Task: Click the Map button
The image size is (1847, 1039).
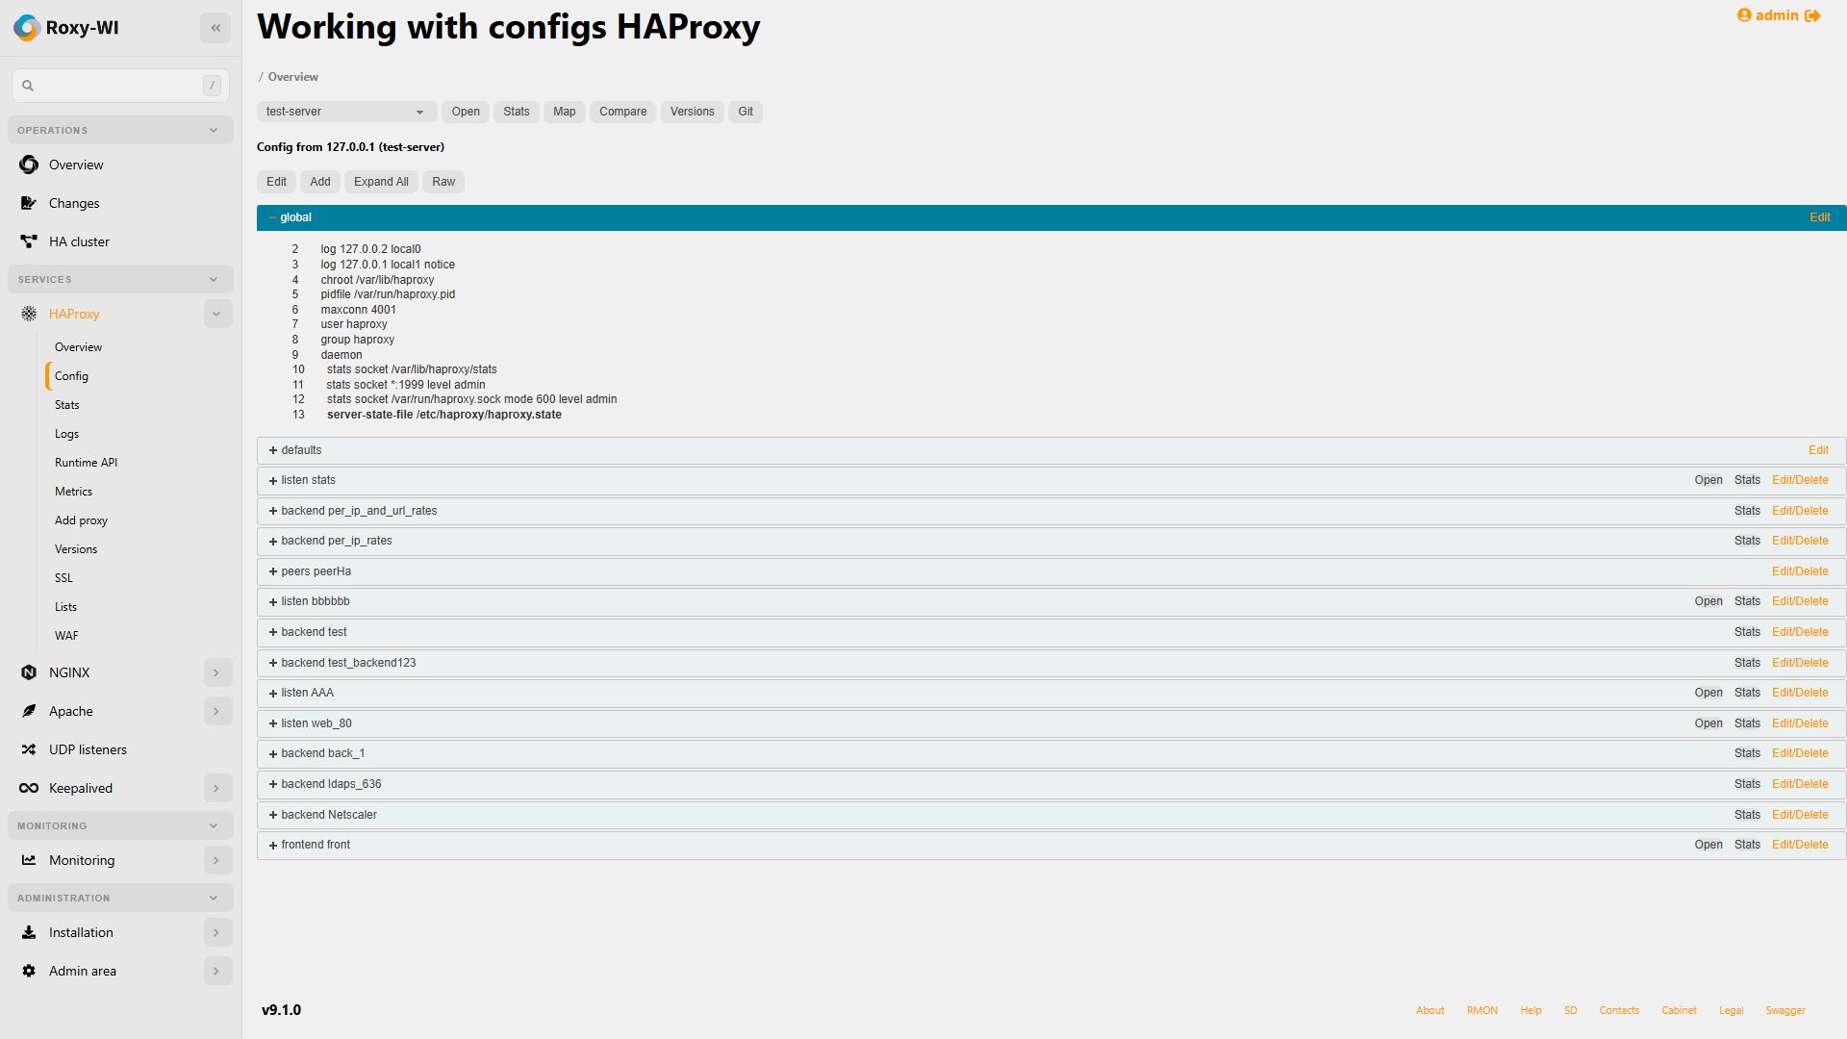Action: click(x=565, y=112)
